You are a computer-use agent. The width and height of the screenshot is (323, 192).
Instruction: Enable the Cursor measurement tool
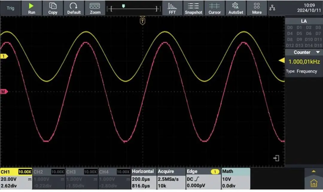(x=214, y=8)
